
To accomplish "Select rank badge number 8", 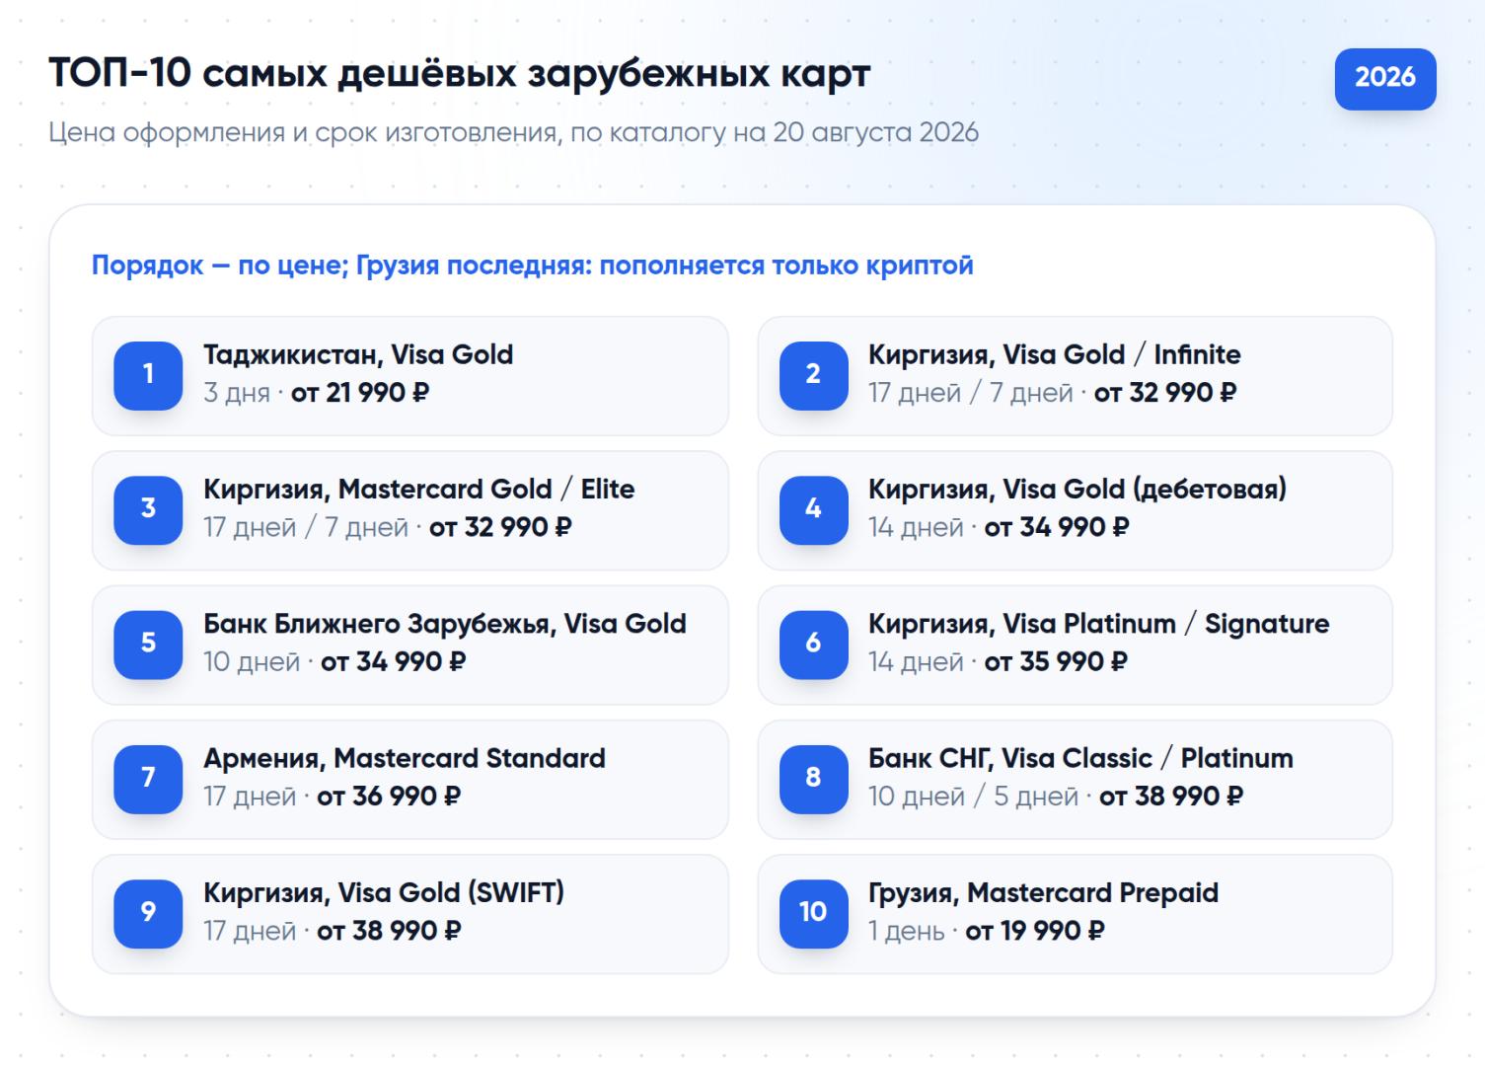I will (x=813, y=779).
